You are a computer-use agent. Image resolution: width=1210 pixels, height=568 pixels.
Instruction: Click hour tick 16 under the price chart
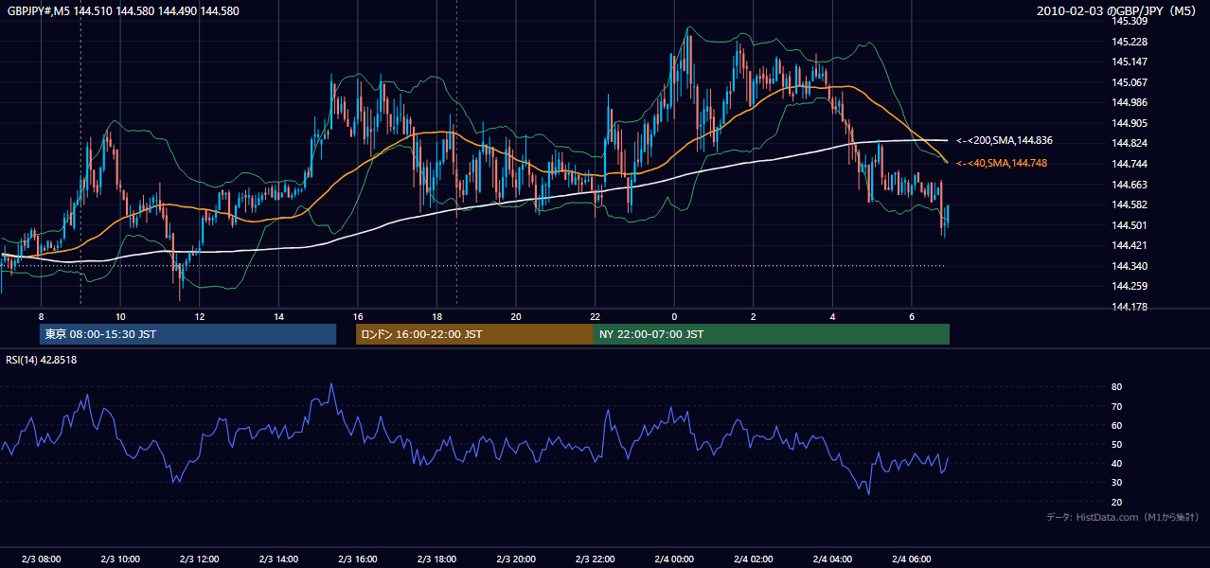coord(358,316)
